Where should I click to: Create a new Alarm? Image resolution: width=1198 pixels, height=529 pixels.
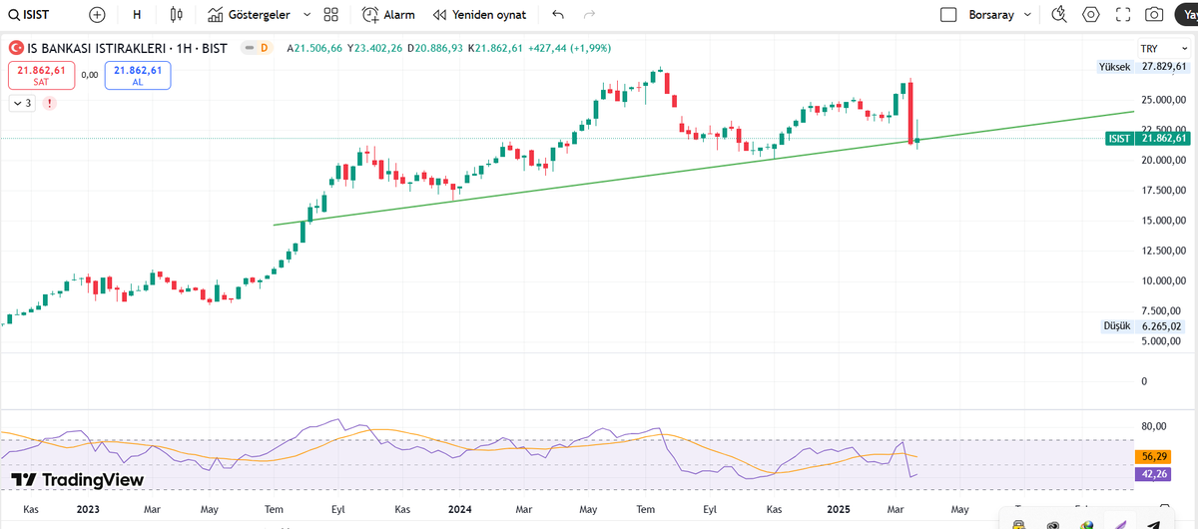pos(388,15)
